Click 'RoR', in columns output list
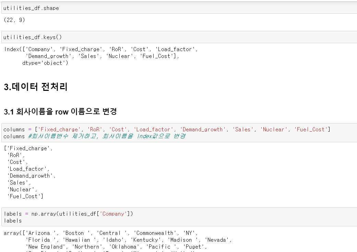Image resolution: width=357 pixels, height=252 pixels. [x=16, y=155]
